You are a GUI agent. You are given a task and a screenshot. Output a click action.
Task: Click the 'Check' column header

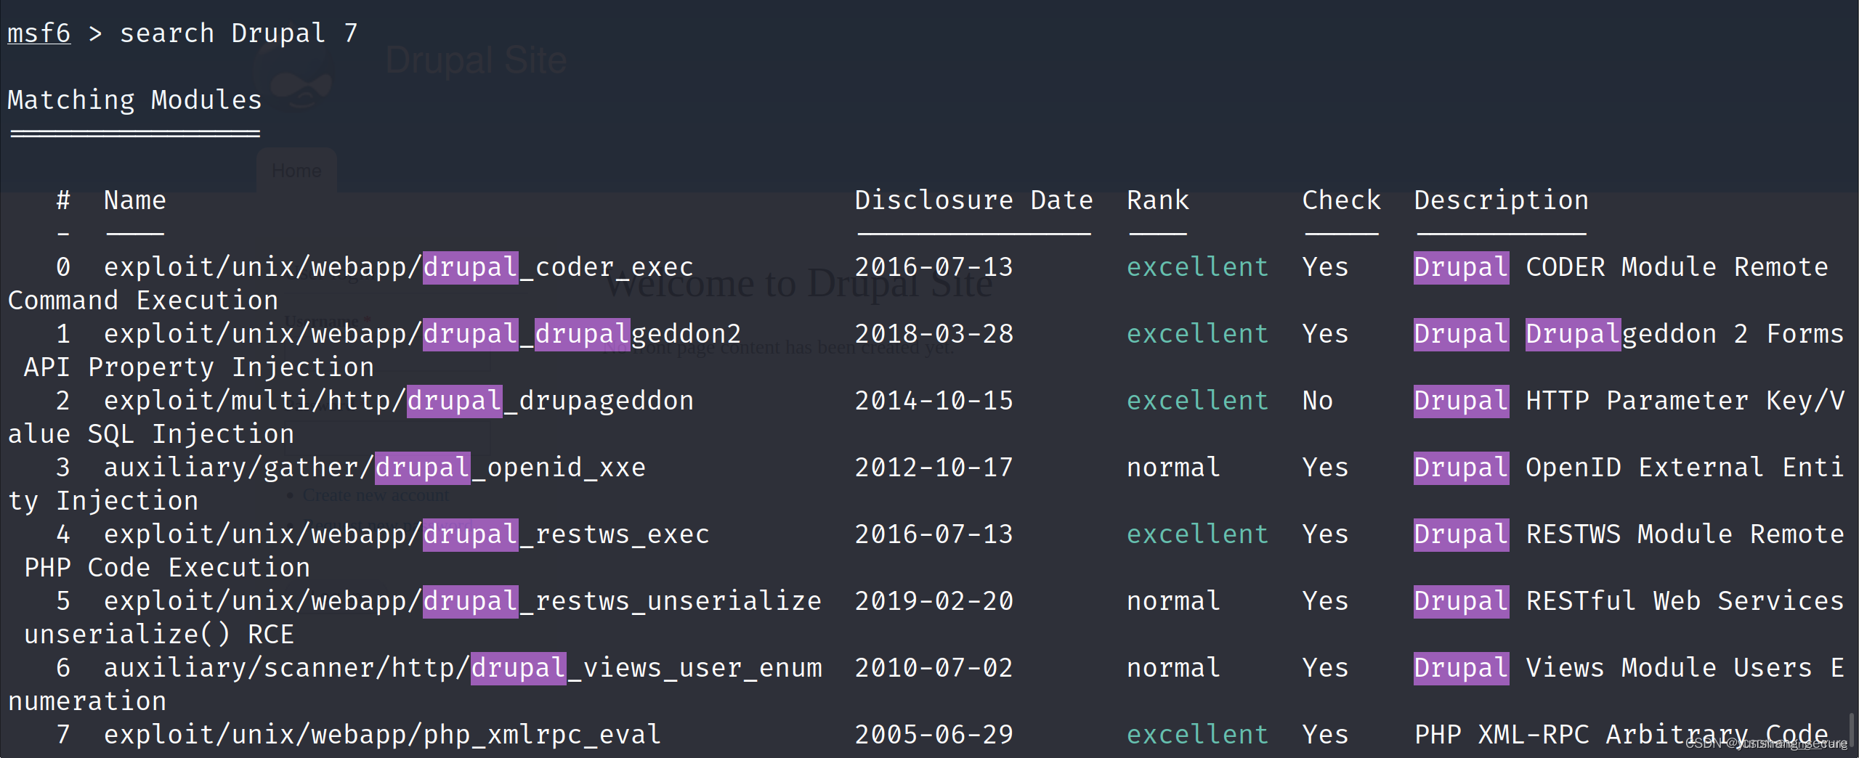tap(1342, 200)
